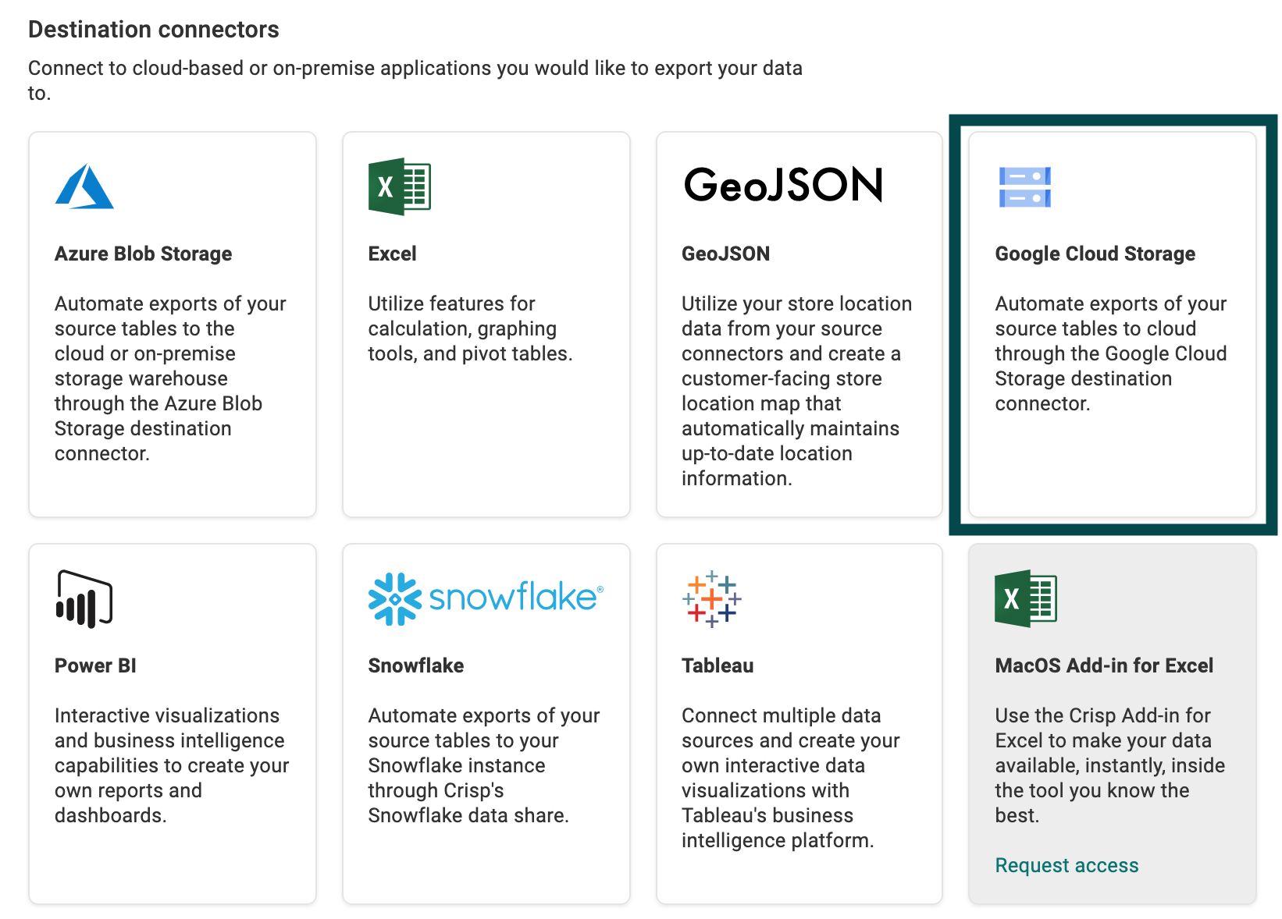Viewport: 1282px width, 919px height.
Task: Select the Excel card title
Action: point(392,254)
